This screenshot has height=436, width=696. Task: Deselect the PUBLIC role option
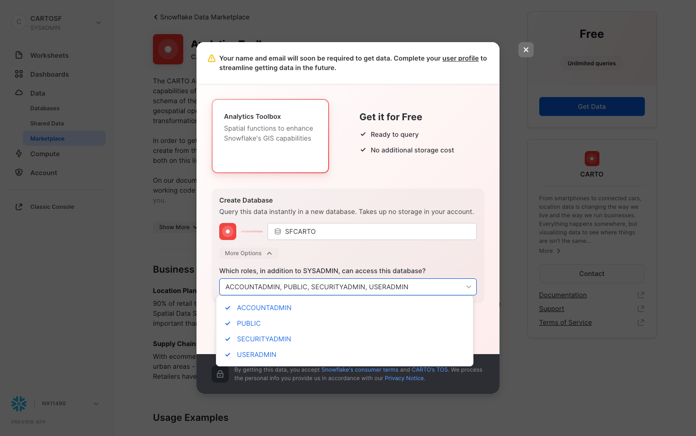click(x=249, y=323)
